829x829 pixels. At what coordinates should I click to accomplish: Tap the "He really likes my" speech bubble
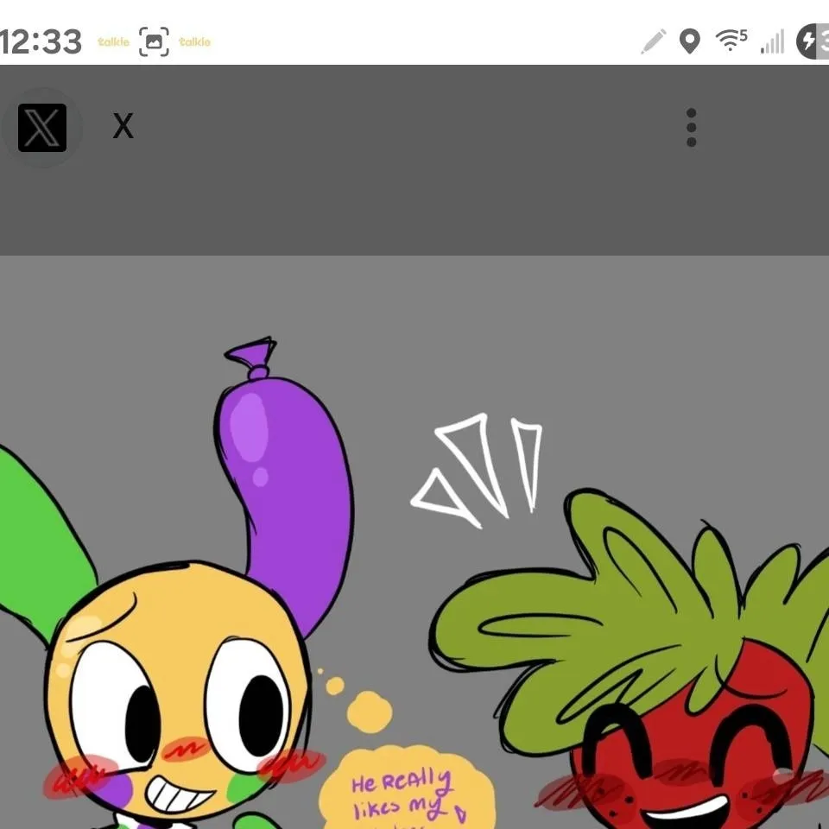tap(407, 788)
